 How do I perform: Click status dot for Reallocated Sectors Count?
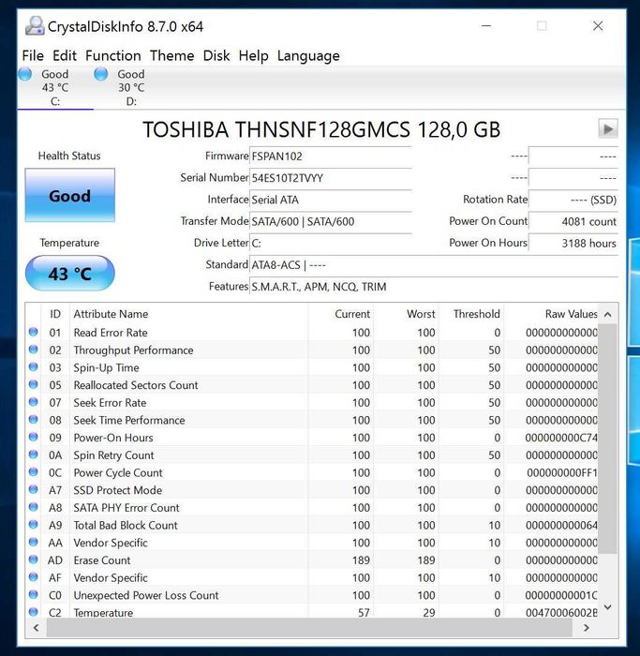pos(34,384)
